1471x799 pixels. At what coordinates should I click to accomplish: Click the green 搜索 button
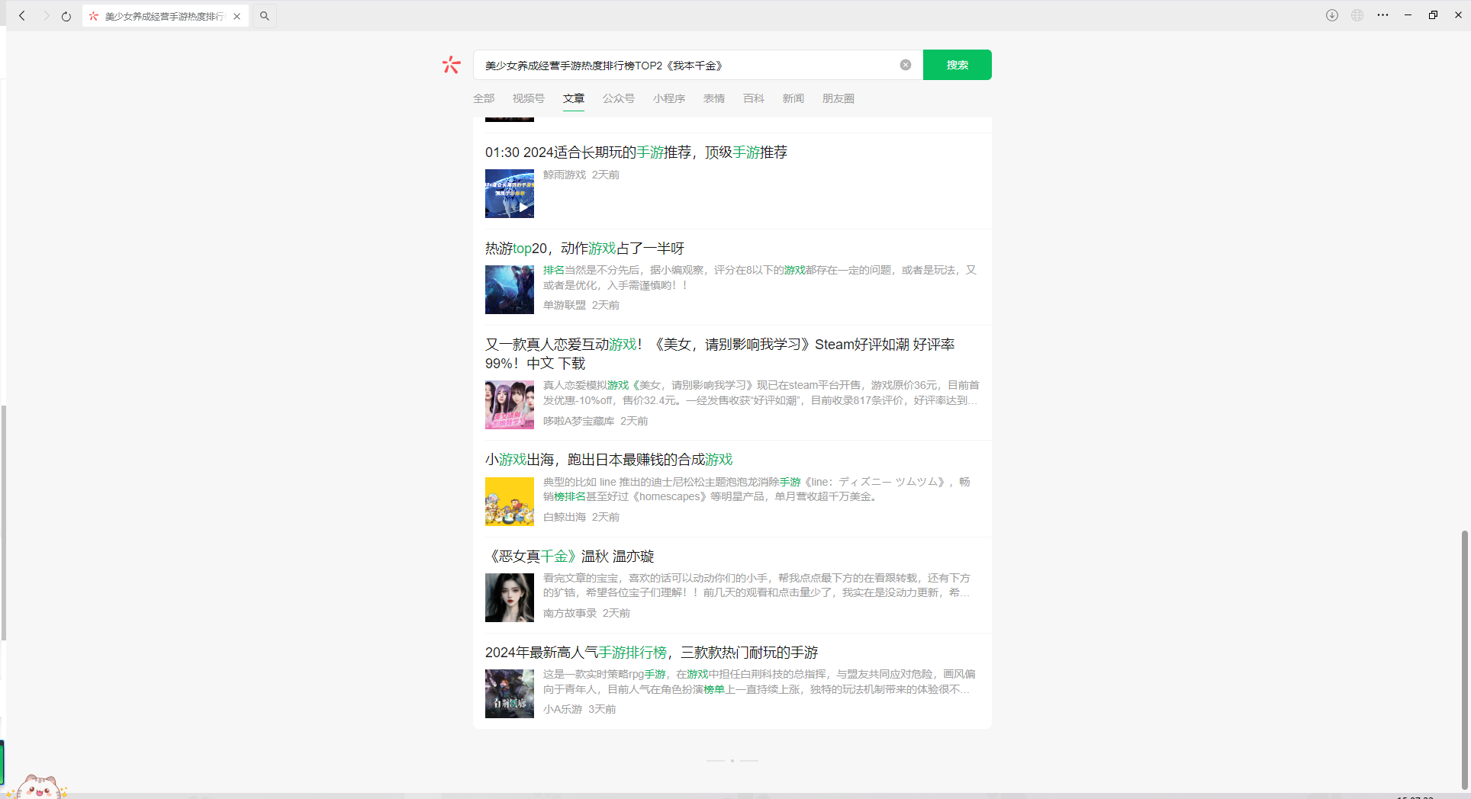click(x=957, y=65)
